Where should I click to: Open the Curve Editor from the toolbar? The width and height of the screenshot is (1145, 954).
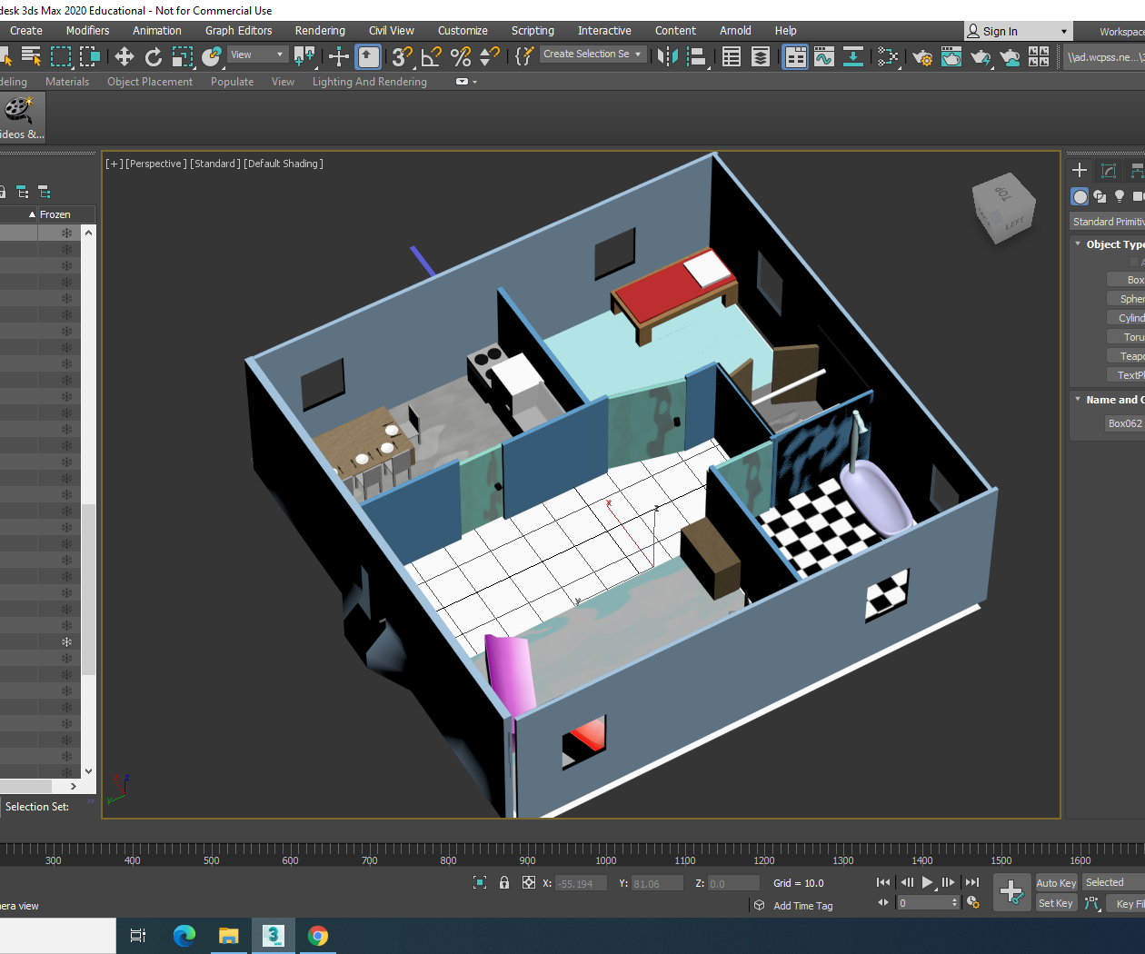pyautogui.click(x=823, y=56)
